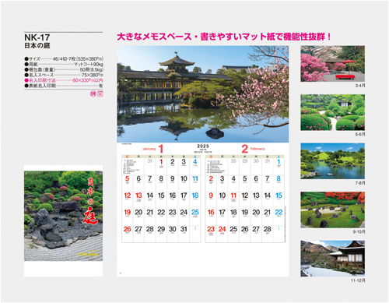Open the 7-8月 pond garden thumbnail
Image resolution: width=389 pixels, height=303 pixels.
tap(333, 161)
